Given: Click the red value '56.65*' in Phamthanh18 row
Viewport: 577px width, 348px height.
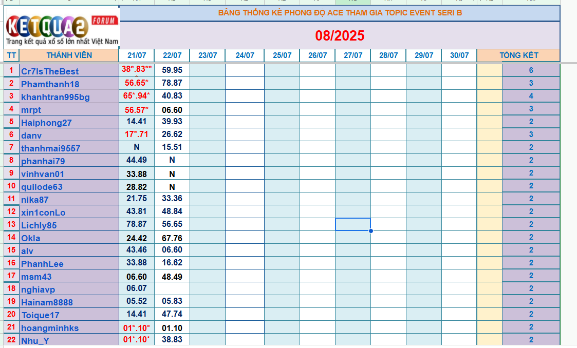Looking at the screenshot, I should tap(137, 83).
